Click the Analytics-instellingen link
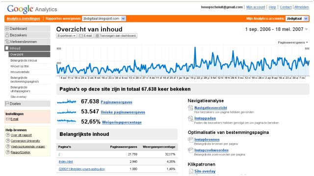The image size is (314, 176). [x=23, y=19]
